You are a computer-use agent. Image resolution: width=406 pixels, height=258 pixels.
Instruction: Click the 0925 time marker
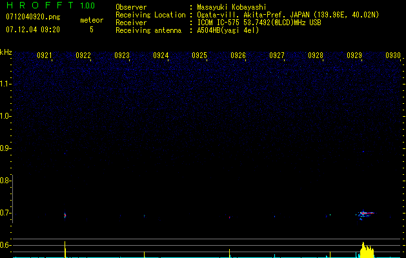(x=199, y=55)
